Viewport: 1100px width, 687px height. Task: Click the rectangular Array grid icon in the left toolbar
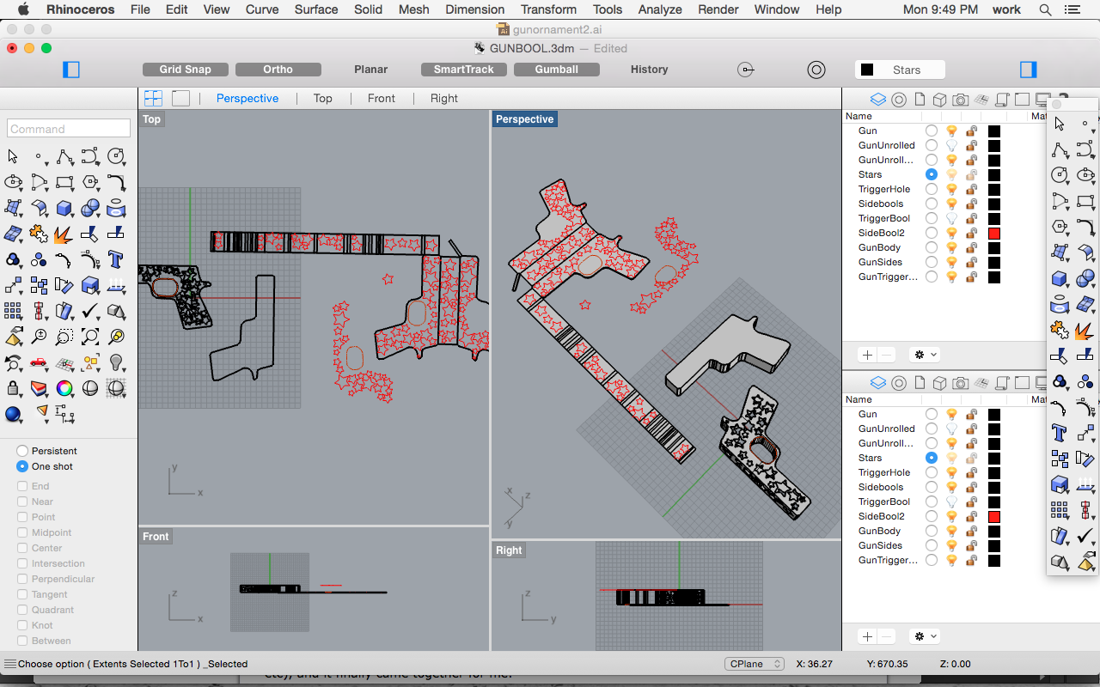point(13,311)
